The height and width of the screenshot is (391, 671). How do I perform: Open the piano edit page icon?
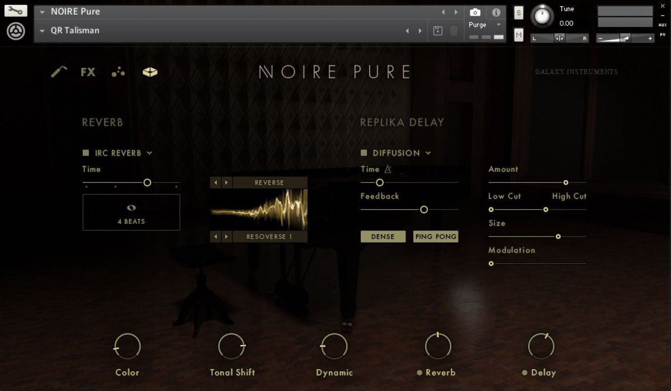click(x=59, y=72)
